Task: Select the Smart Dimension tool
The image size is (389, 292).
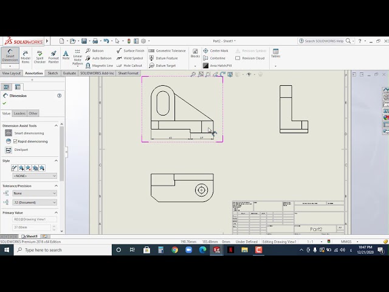Action: coord(10,55)
